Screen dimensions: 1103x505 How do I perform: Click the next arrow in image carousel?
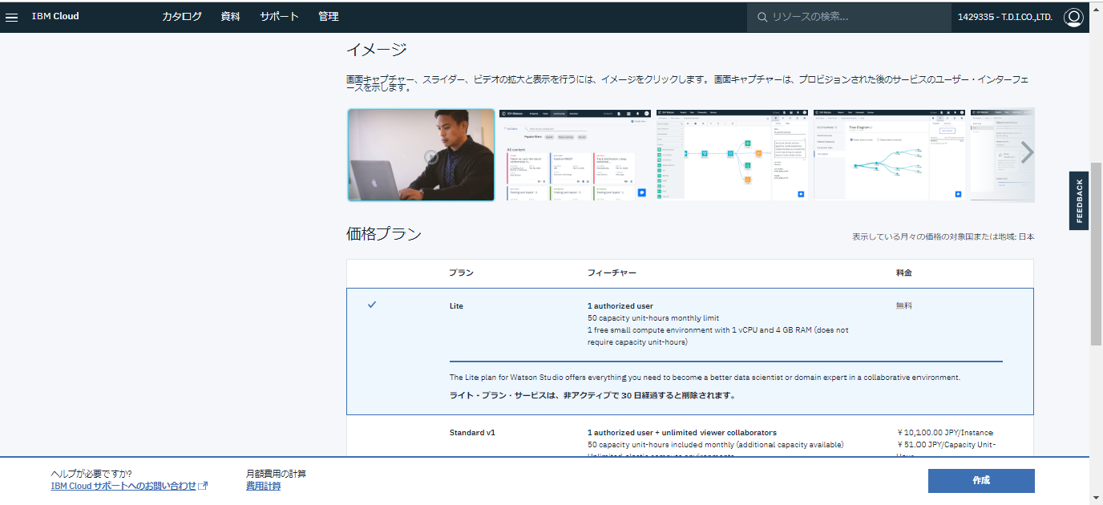(x=1026, y=152)
